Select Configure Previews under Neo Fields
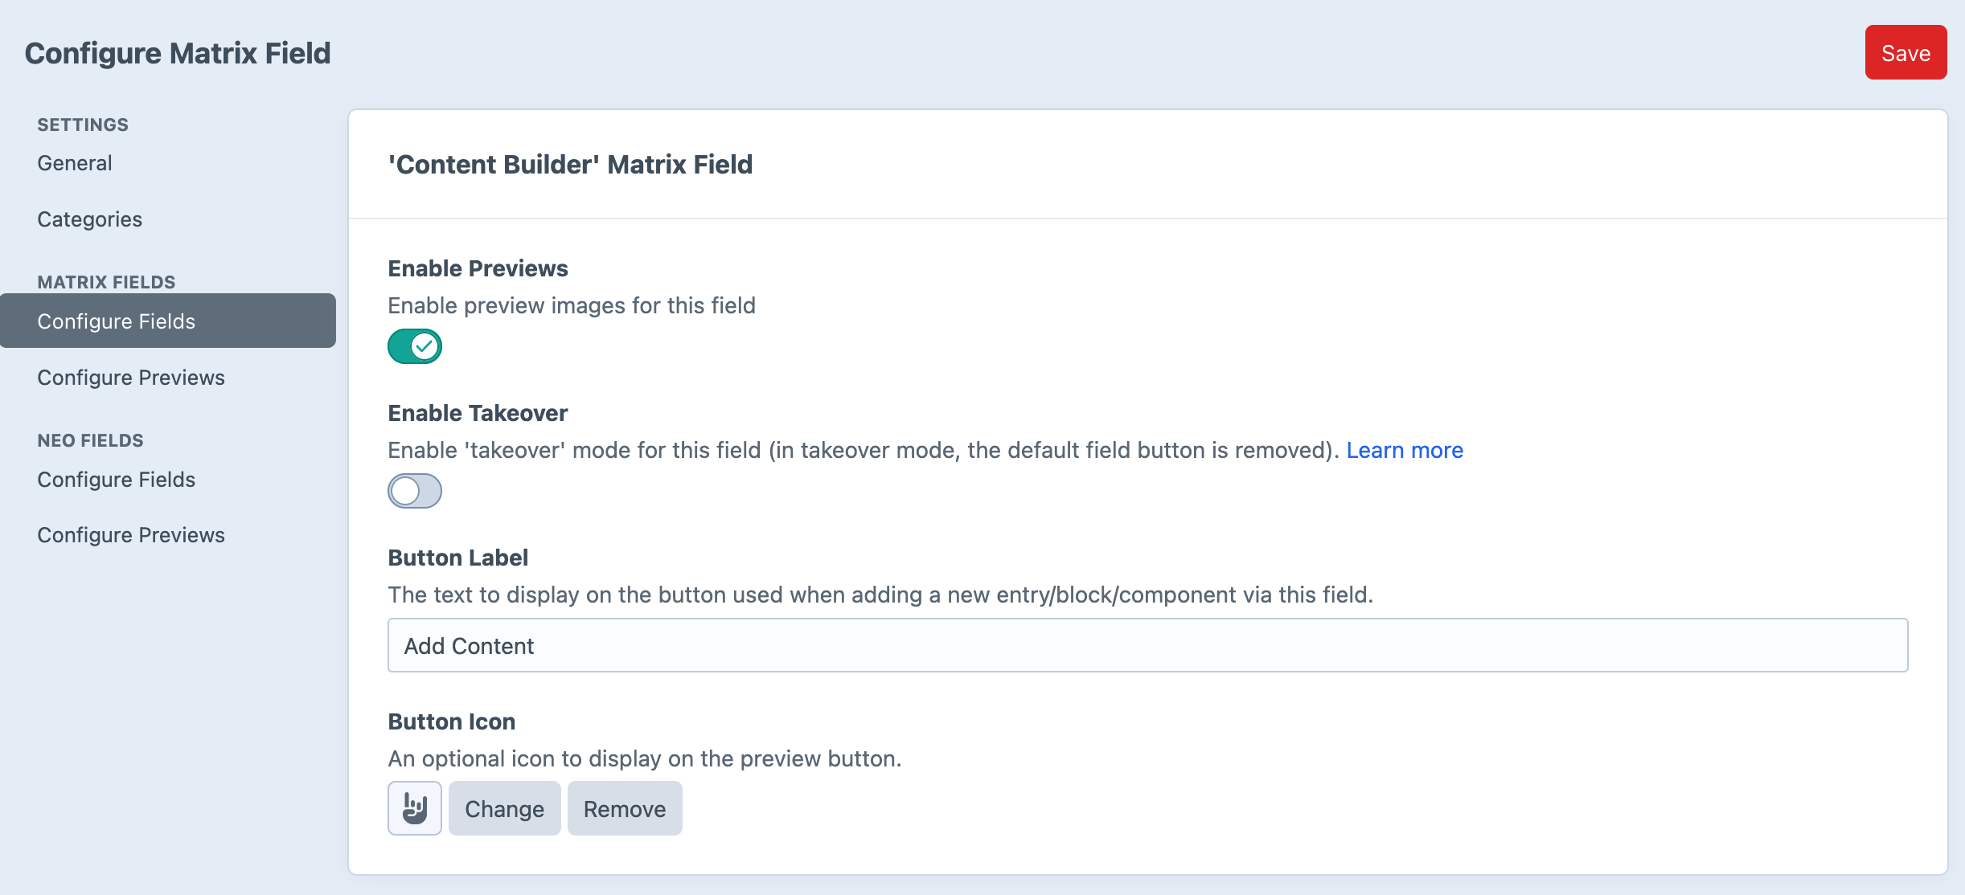Viewport: 1965px width, 895px height. 131,535
